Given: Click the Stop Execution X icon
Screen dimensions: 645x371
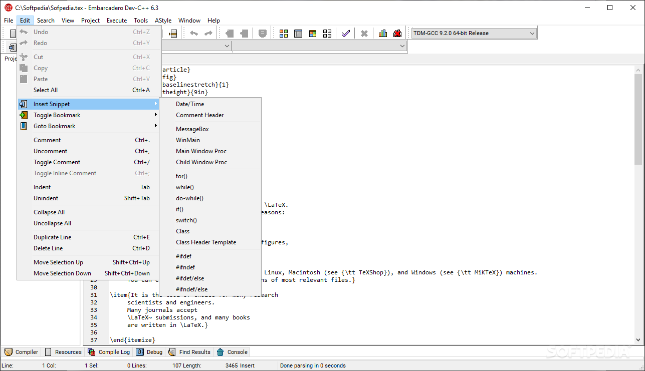Looking at the screenshot, I should point(364,34).
